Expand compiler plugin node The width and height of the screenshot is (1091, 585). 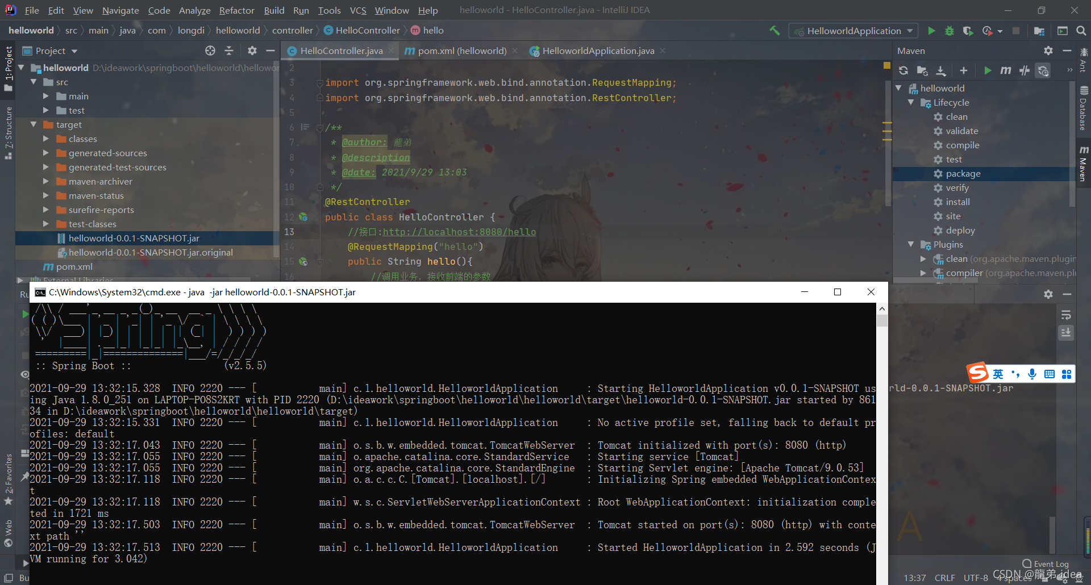point(923,273)
